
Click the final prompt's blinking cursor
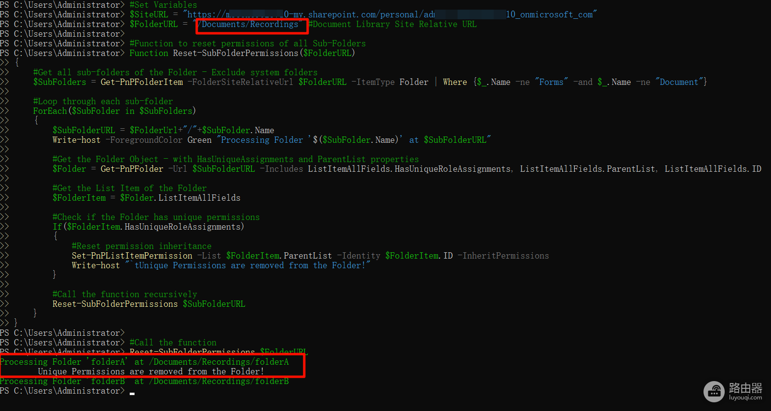coord(132,393)
